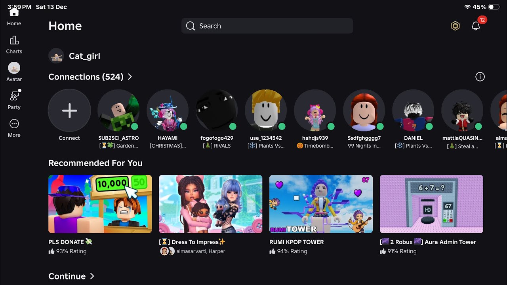507x285 pixels.
Task: Click the Continue heading
Action: coord(67,276)
